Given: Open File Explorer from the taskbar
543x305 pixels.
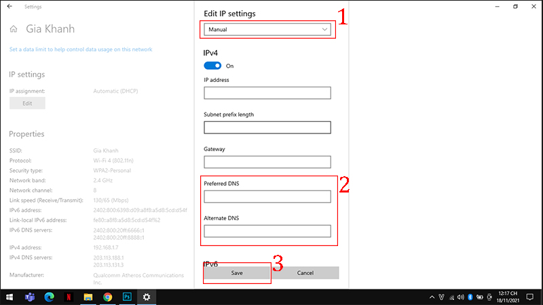Looking at the screenshot, I should [88, 297].
